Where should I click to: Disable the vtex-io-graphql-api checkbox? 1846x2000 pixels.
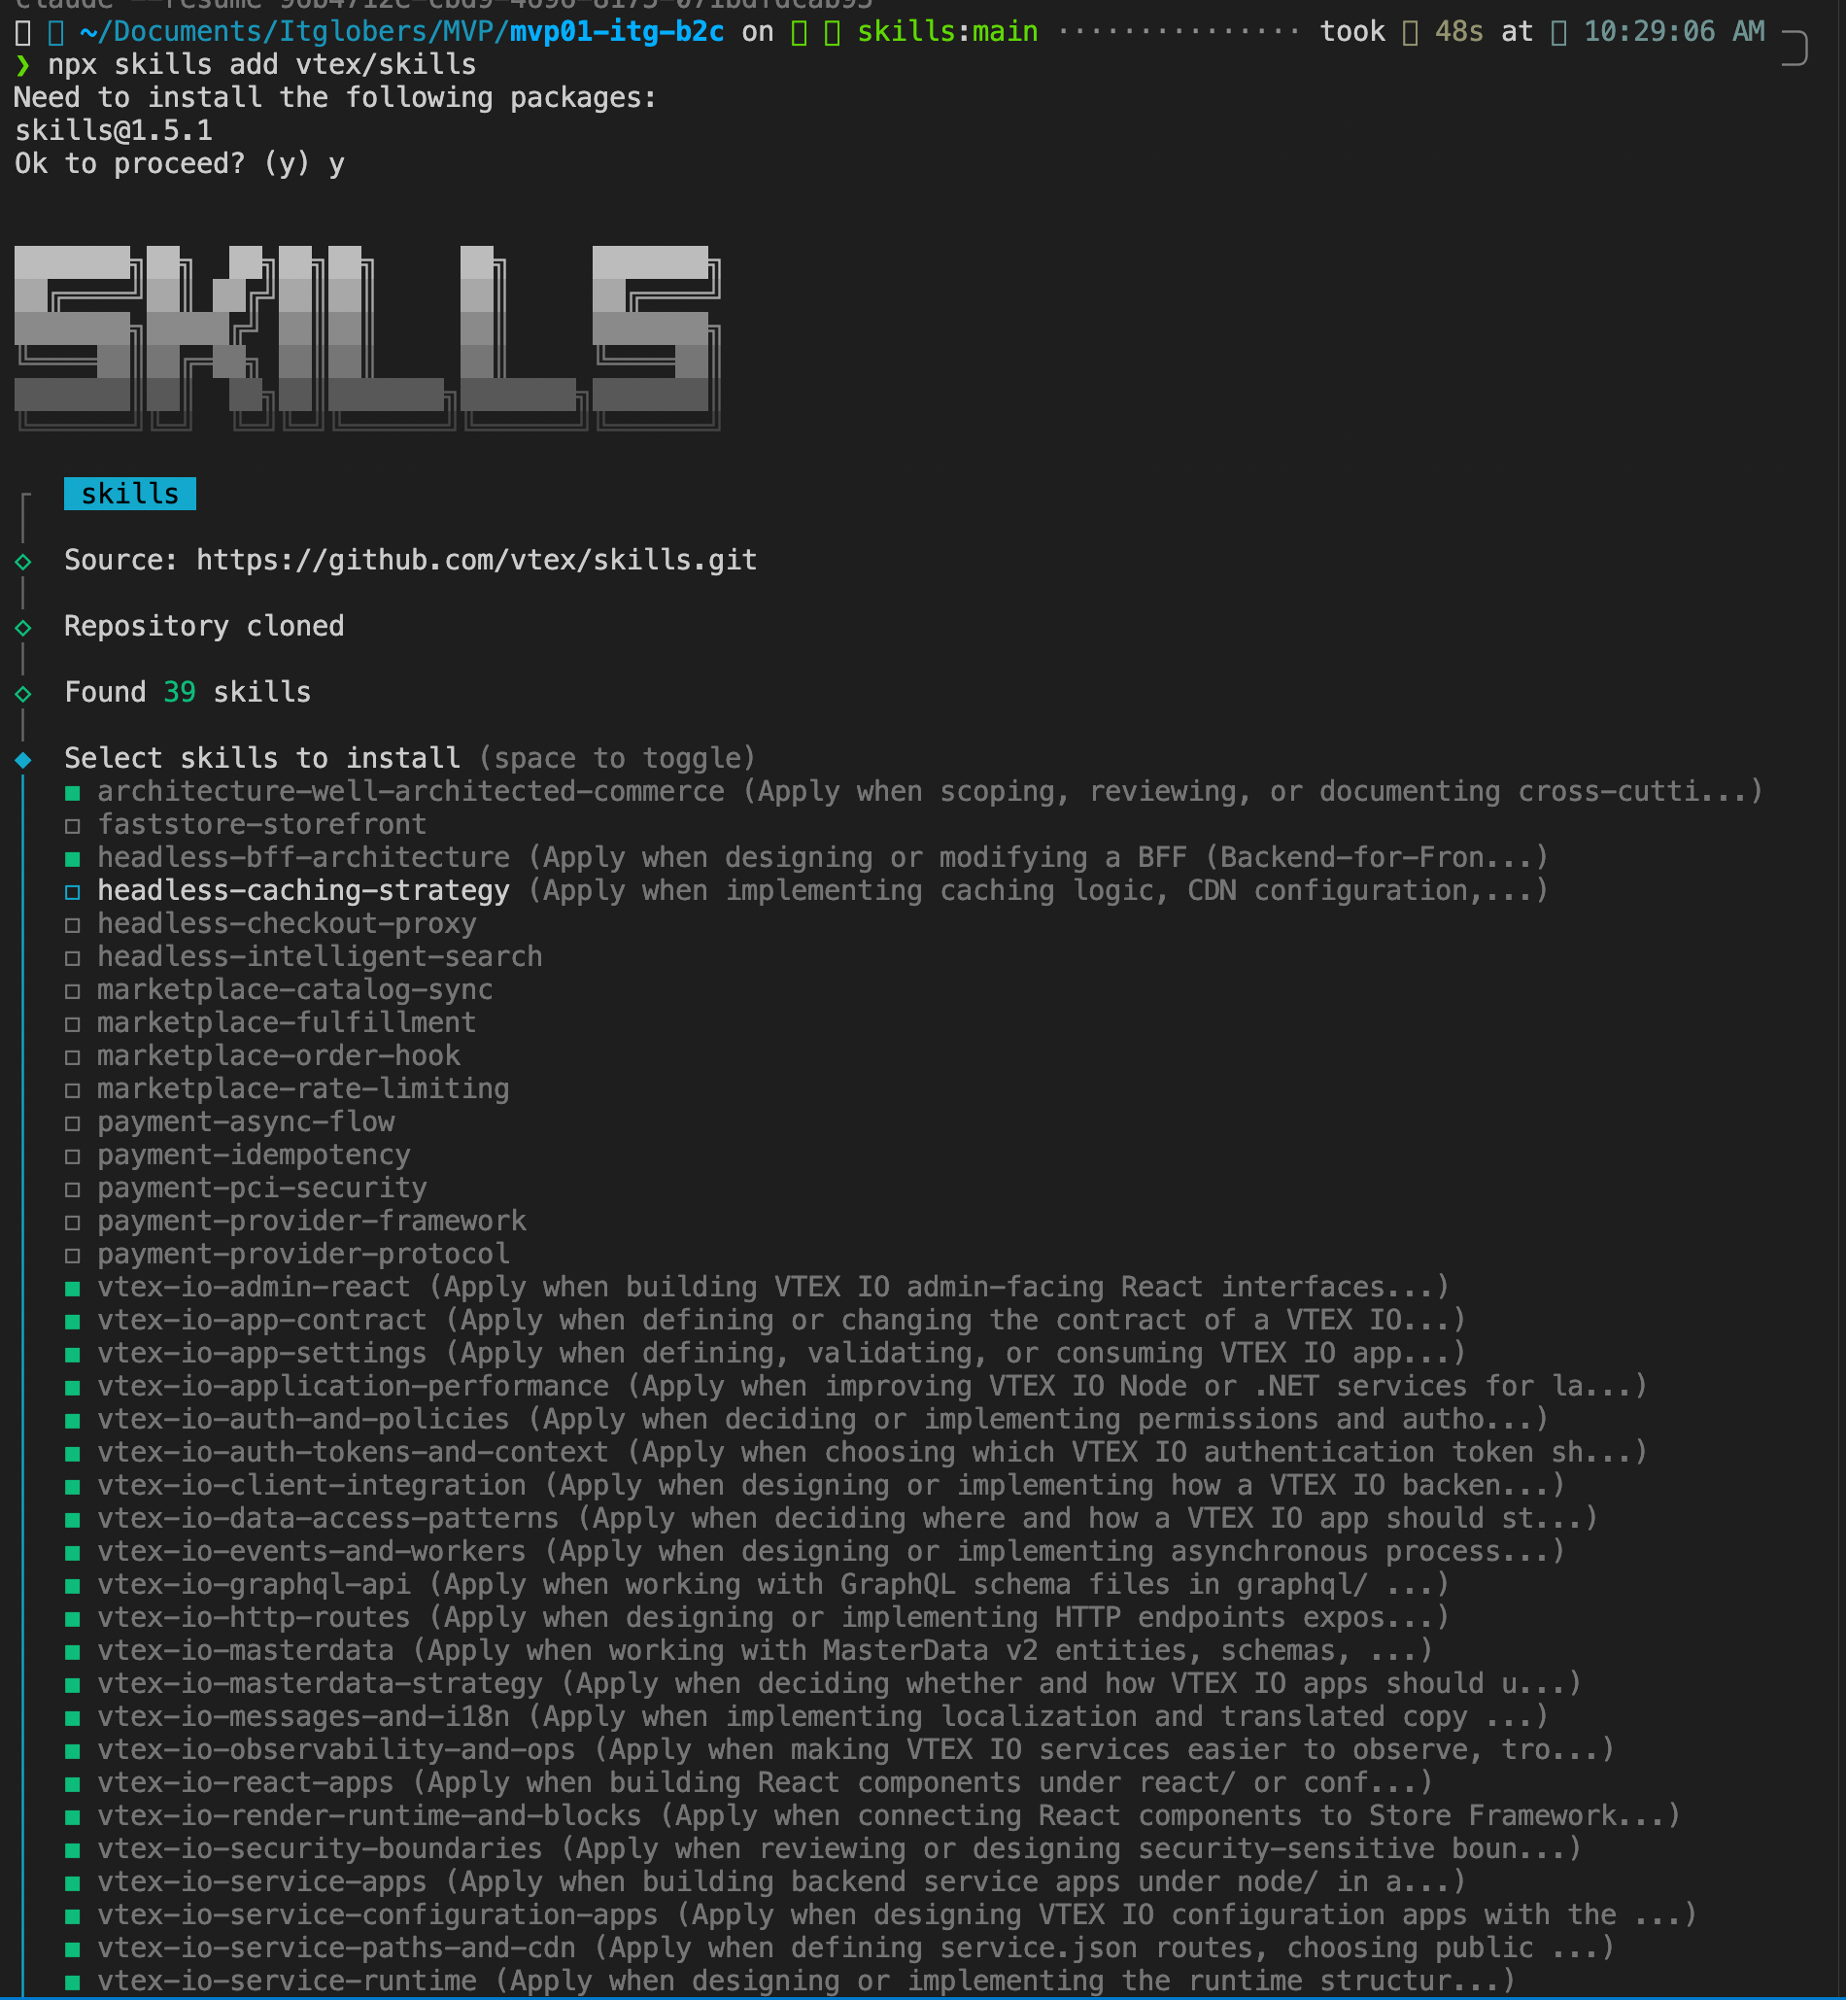coord(72,1585)
